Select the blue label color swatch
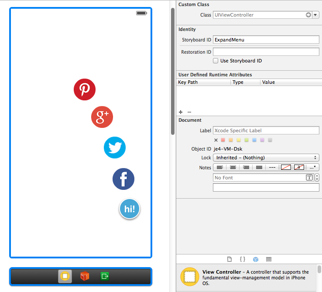 [x=254, y=140]
